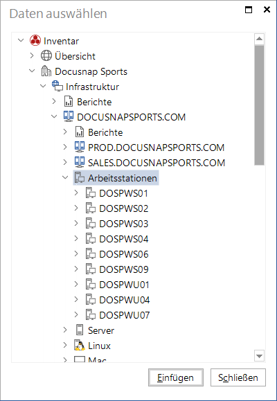Click the building icon for Docusnap Sports
The height and width of the screenshot is (401, 277).
point(46,71)
